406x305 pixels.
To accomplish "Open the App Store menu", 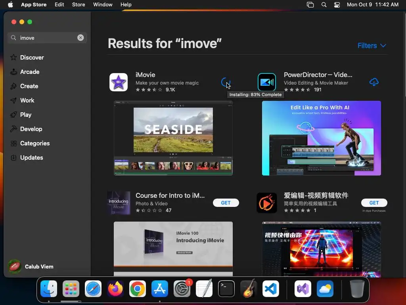I will click(34, 4).
